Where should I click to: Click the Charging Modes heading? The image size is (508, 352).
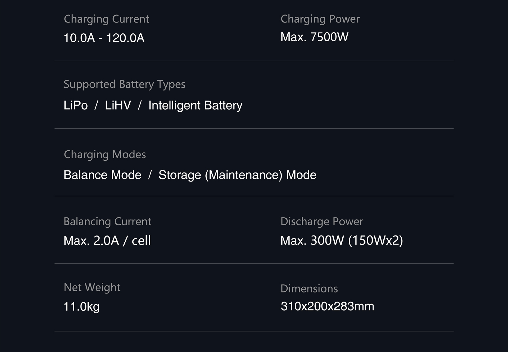pyautogui.click(x=105, y=155)
